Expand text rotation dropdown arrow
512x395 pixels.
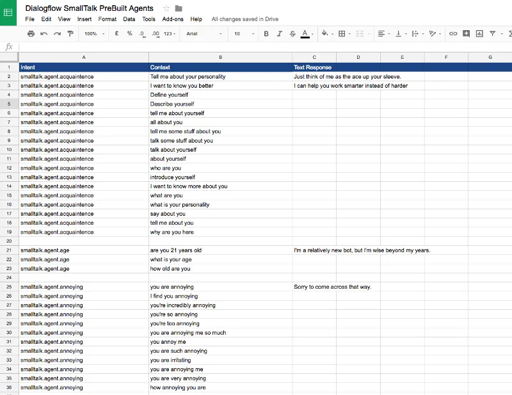point(440,34)
